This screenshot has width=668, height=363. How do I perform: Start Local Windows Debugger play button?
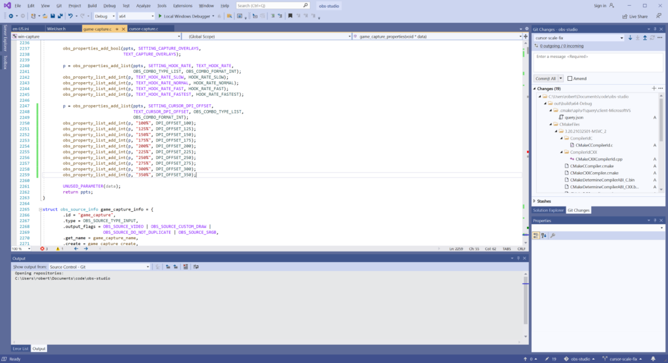(160, 16)
